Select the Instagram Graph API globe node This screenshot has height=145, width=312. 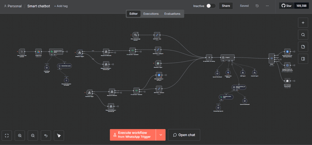(288, 65)
